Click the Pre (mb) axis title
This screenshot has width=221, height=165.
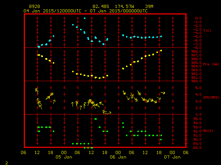(211, 64)
